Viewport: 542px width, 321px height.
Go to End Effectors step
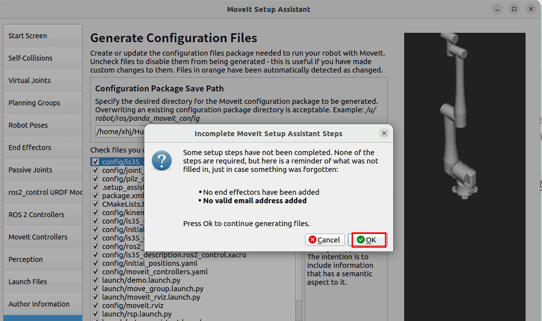click(43, 148)
